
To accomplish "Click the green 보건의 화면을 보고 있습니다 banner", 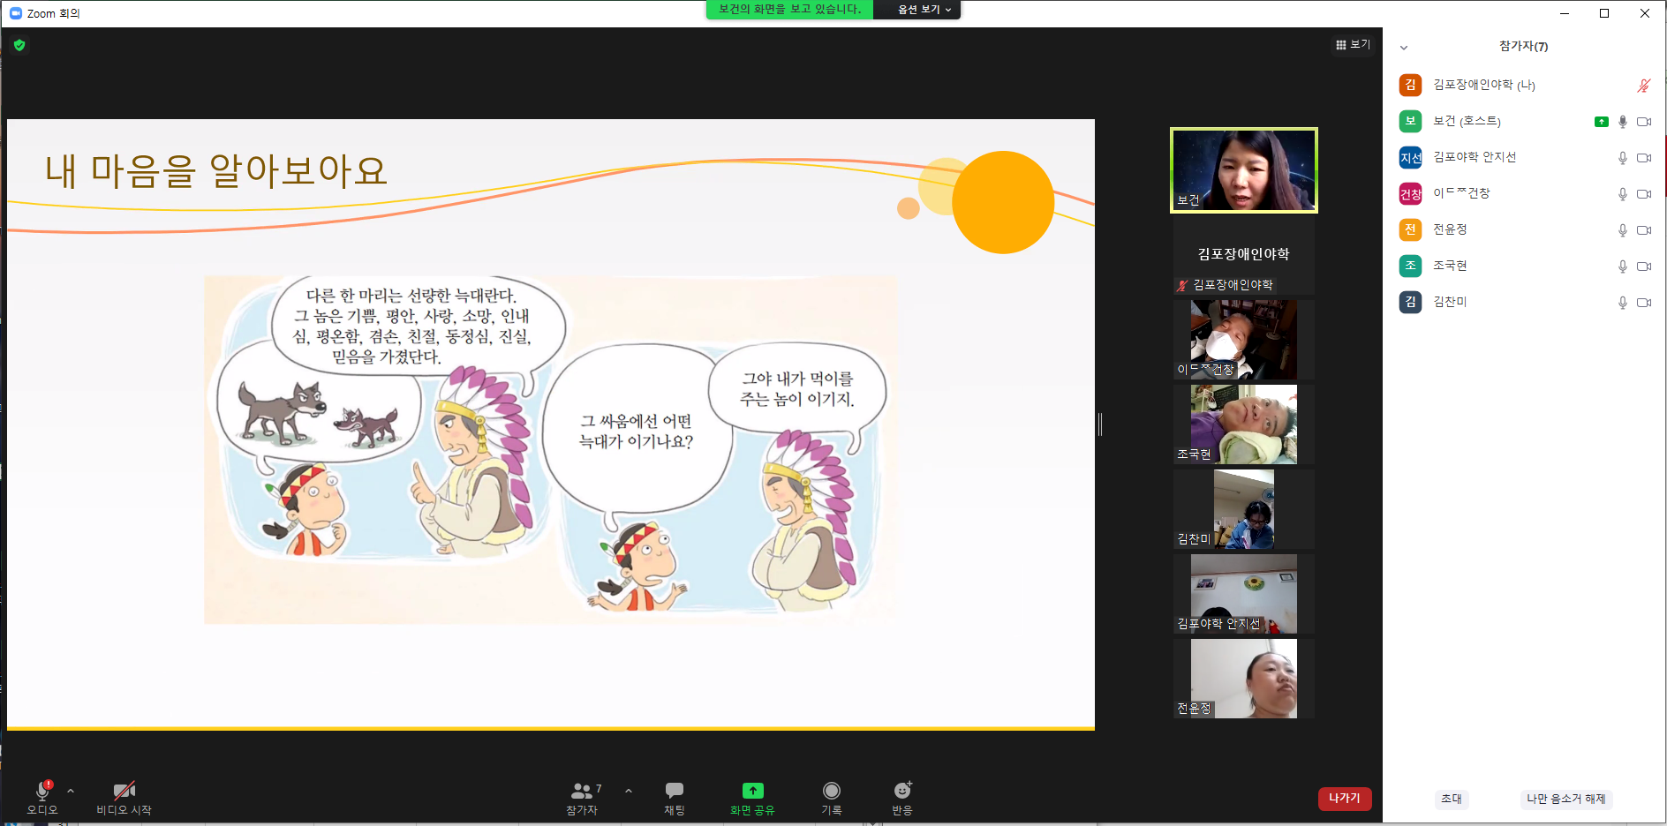I will [x=789, y=10].
